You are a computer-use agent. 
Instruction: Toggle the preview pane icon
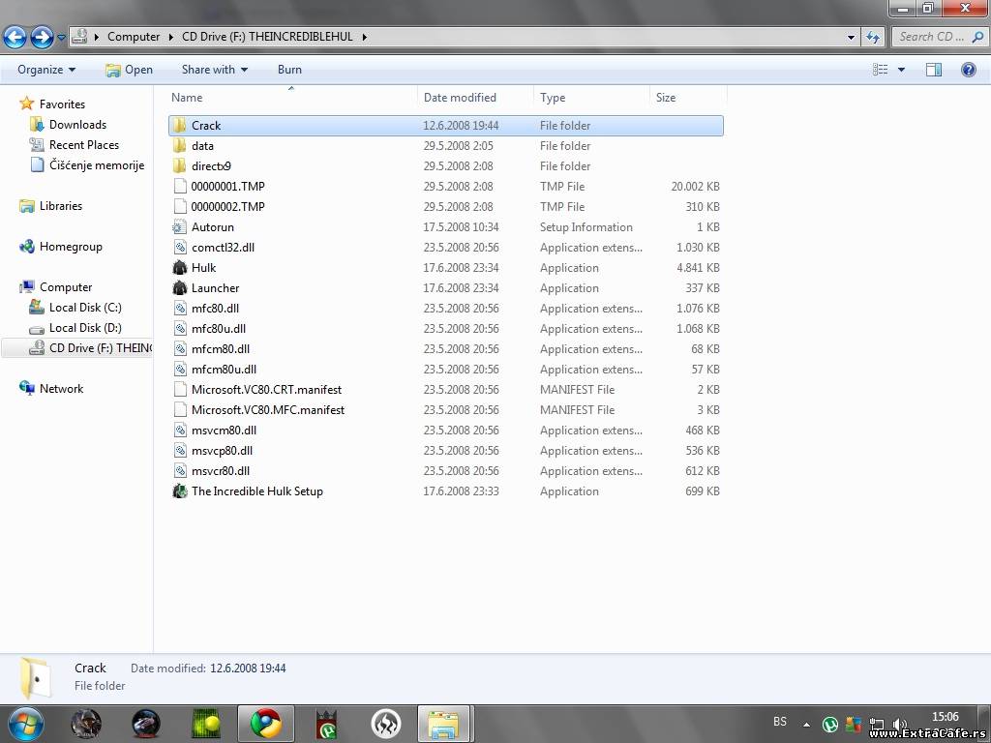click(x=934, y=70)
